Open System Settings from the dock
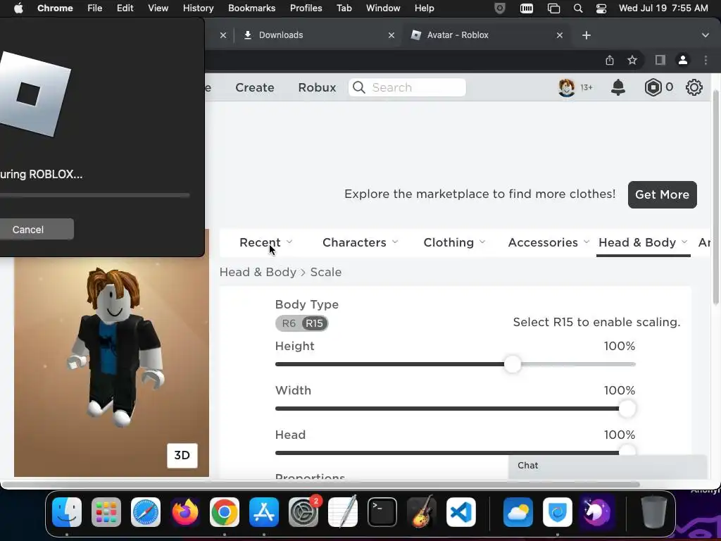 pos(303,512)
